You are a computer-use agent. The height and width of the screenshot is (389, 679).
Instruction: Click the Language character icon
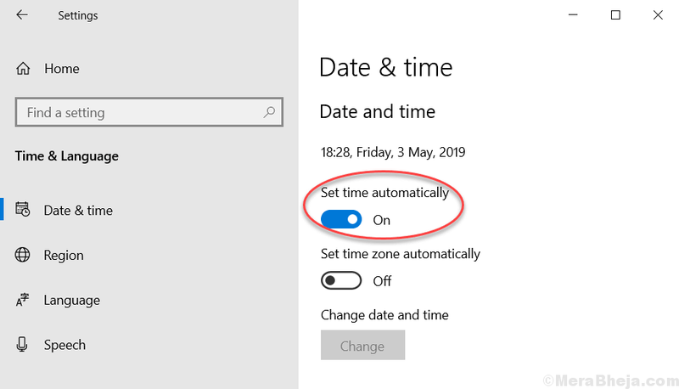click(x=23, y=300)
